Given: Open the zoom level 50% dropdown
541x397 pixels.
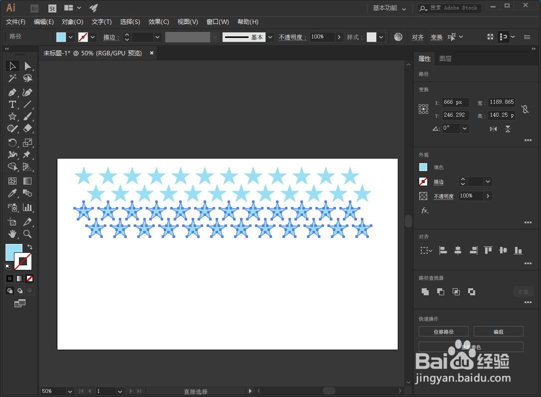Looking at the screenshot, I should [x=70, y=391].
